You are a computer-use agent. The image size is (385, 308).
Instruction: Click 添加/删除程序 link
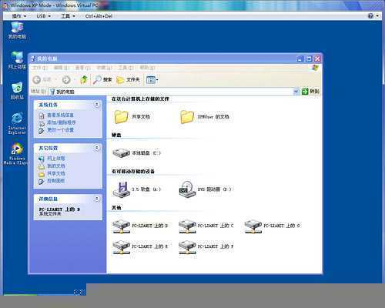(x=62, y=122)
